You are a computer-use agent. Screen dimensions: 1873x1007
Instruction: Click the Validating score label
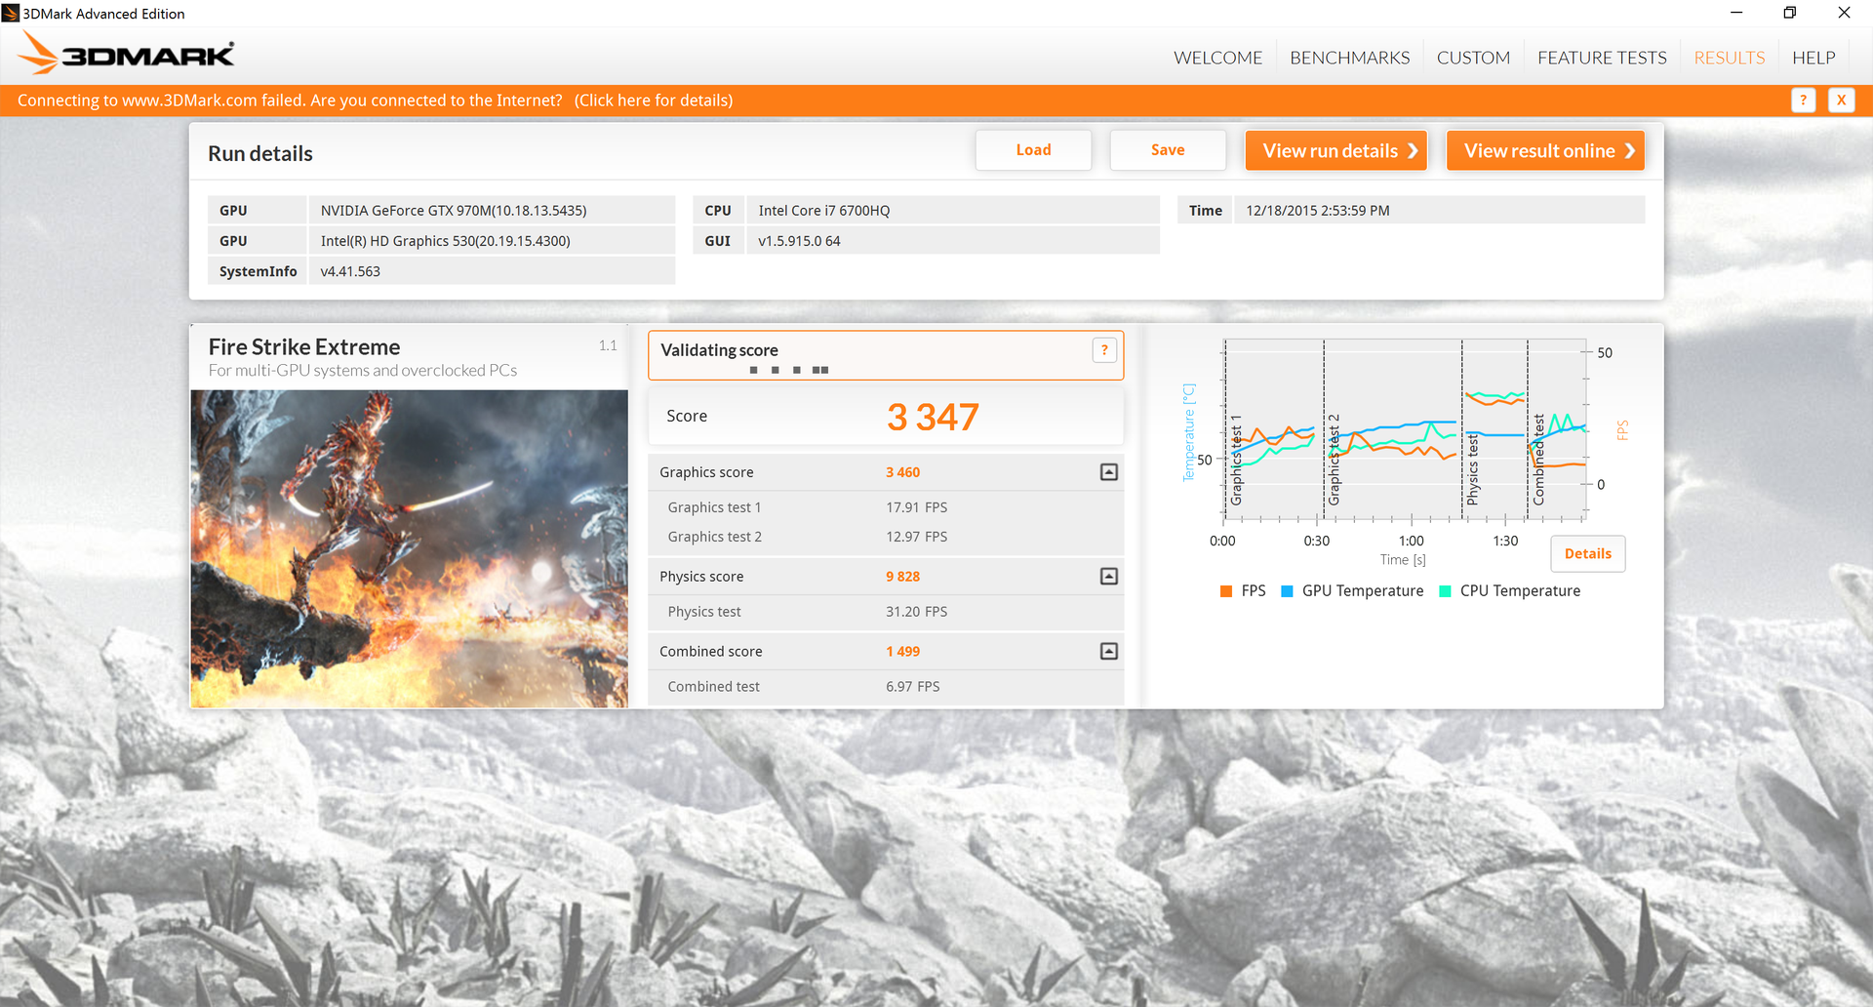(x=719, y=350)
